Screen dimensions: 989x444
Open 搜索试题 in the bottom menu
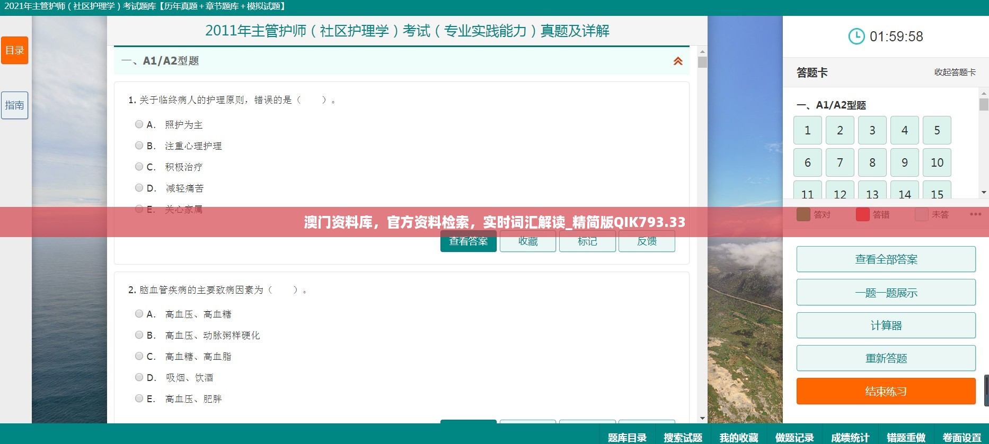tap(683, 437)
